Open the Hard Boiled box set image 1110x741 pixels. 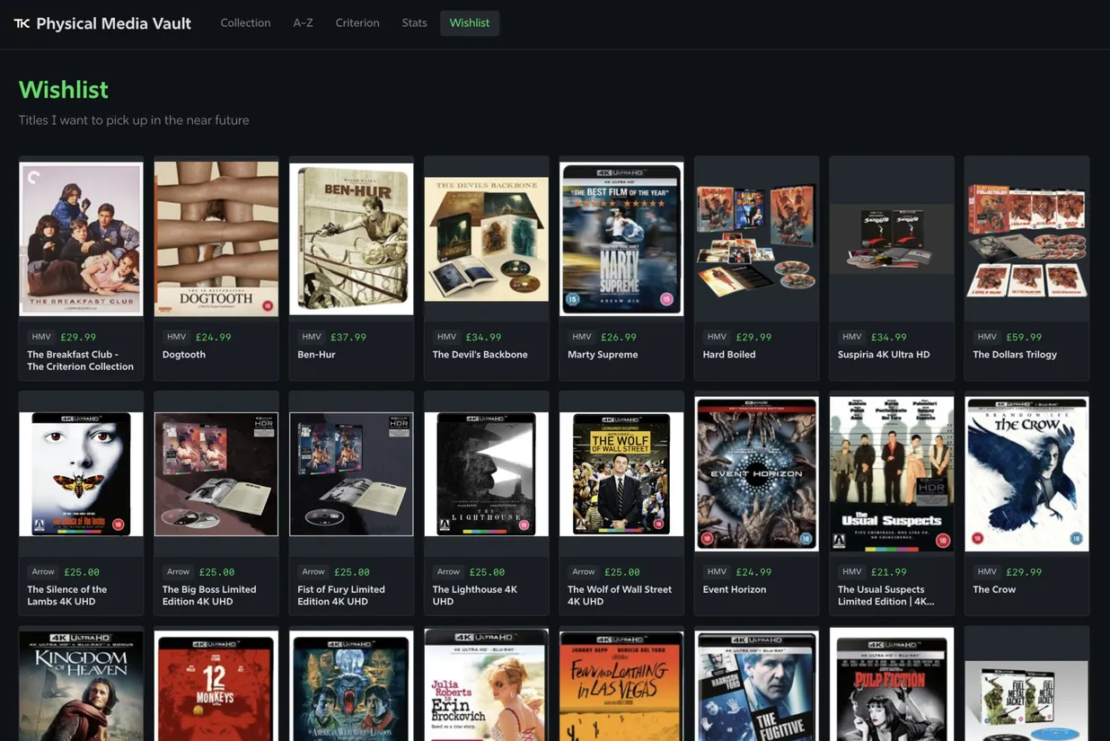(756, 238)
